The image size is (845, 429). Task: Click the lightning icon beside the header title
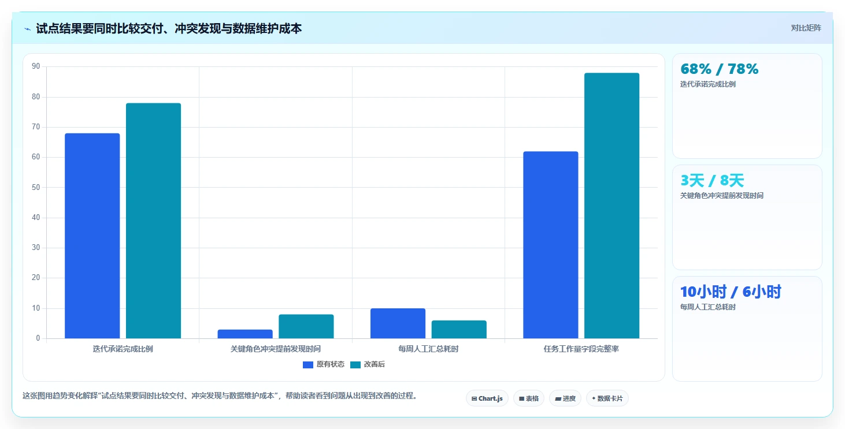(28, 29)
